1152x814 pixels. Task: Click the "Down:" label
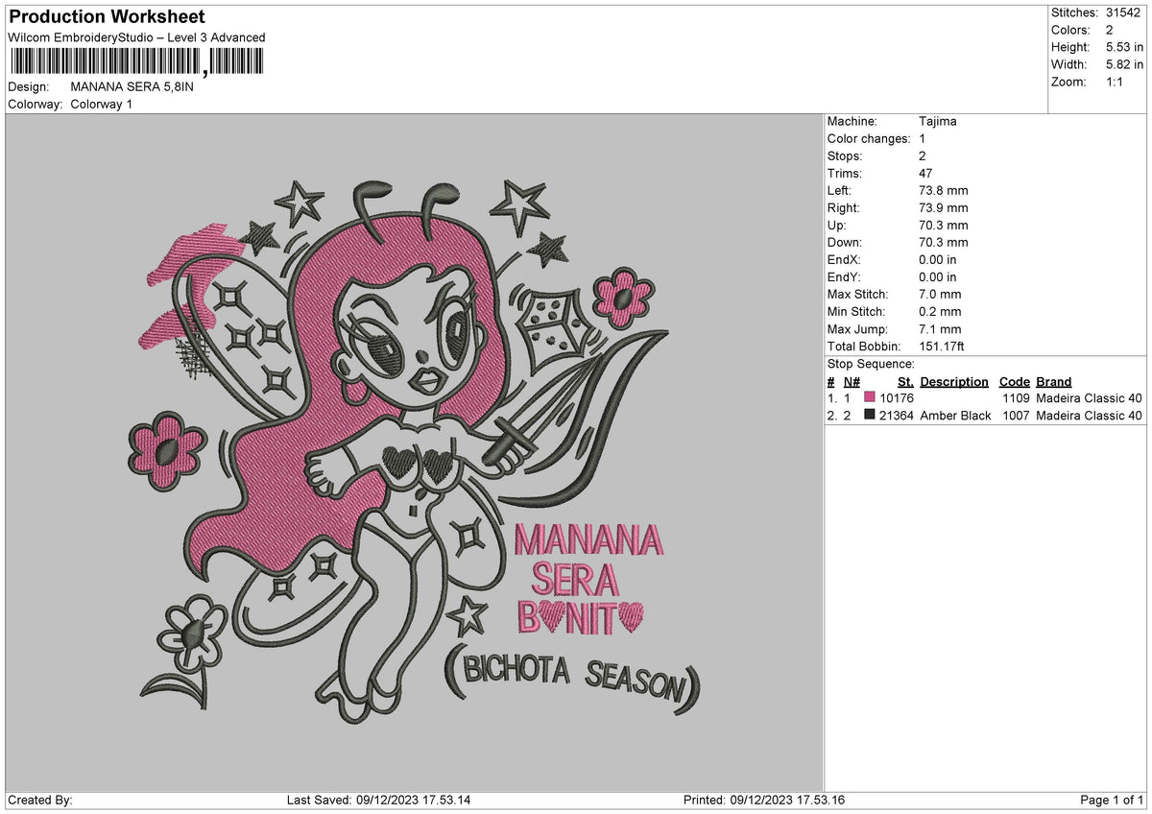[845, 242]
